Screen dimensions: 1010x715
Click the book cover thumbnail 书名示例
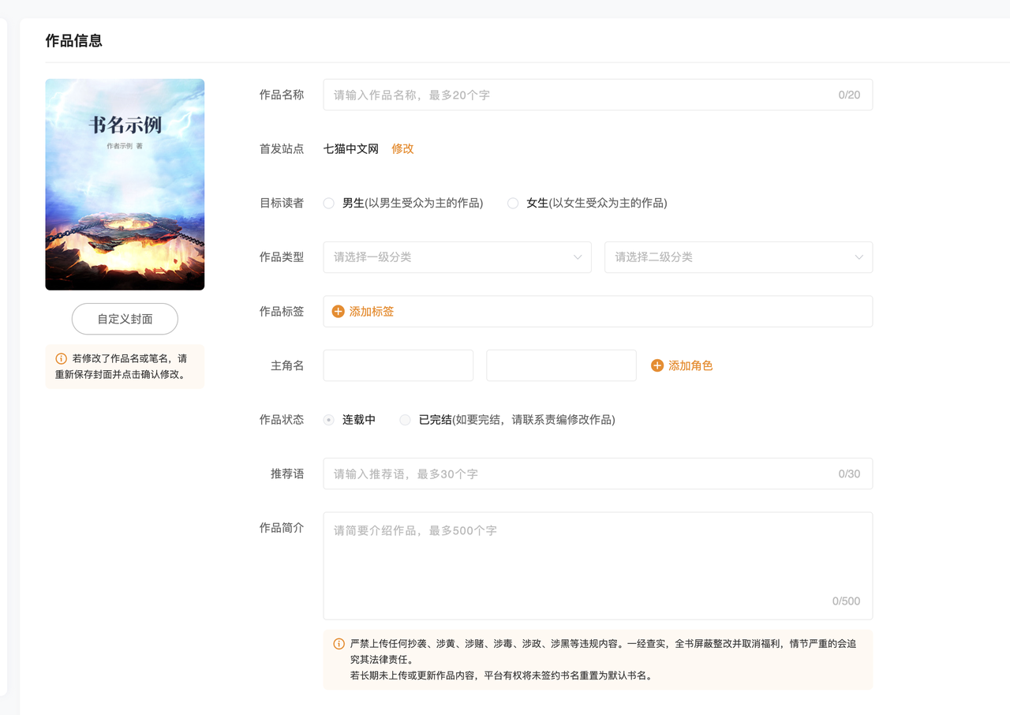pyautogui.click(x=125, y=185)
